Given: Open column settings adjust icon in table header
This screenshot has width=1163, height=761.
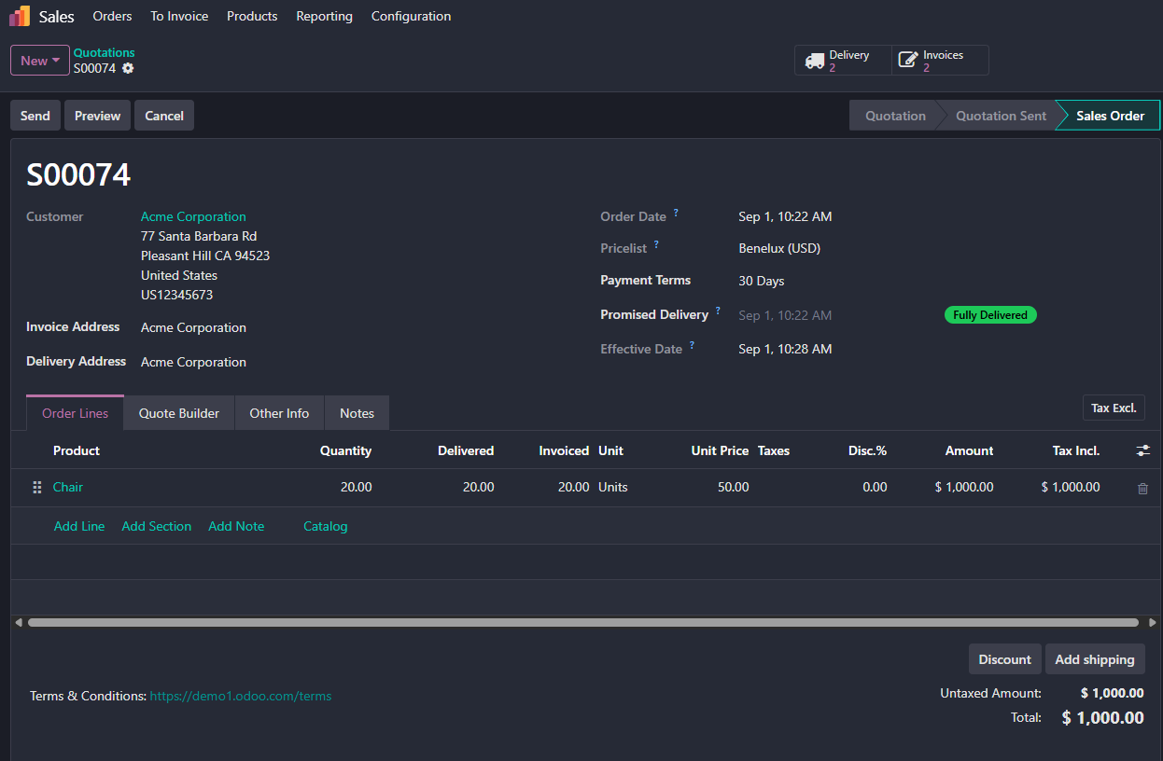Looking at the screenshot, I should tap(1142, 450).
